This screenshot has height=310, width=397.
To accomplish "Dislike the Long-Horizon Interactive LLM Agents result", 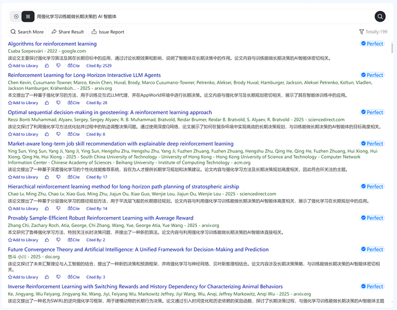I will point(58,103).
